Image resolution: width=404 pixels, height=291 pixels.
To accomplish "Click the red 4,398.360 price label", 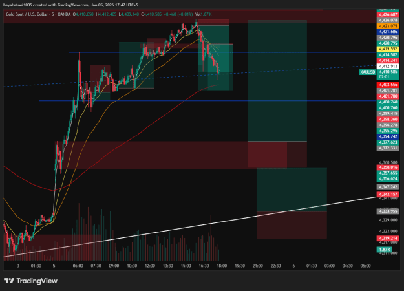I will click(x=388, y=120).
